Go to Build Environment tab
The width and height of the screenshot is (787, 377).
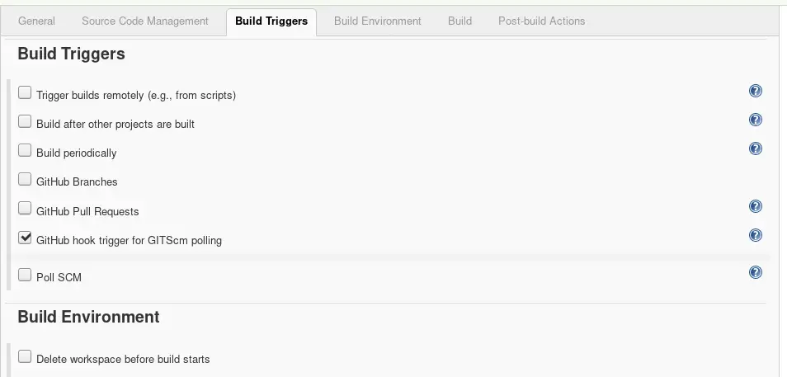point(378,21)
